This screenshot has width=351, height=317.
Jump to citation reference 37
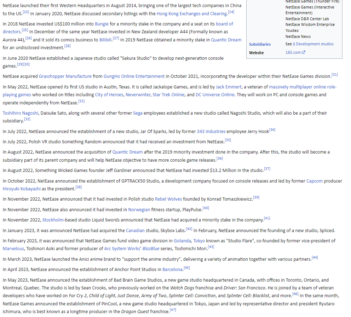(267, 168)
